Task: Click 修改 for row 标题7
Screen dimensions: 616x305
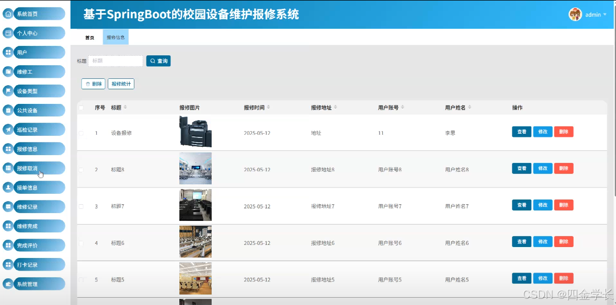Action: pos(543,205)
